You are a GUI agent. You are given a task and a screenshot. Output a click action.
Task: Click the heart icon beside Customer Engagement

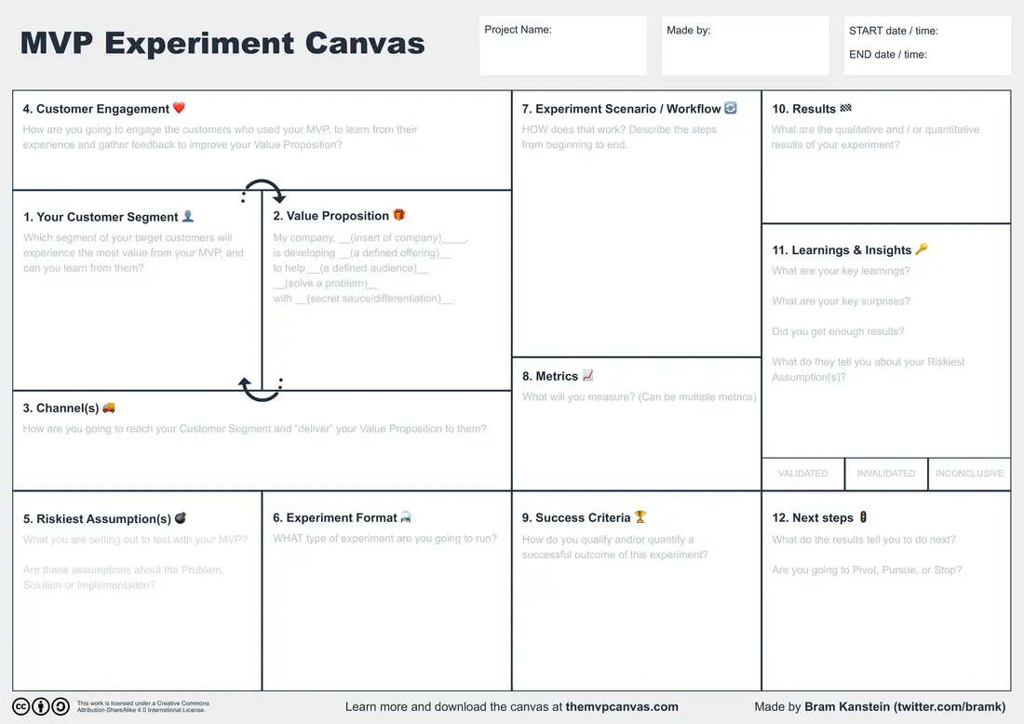(179, 108)
